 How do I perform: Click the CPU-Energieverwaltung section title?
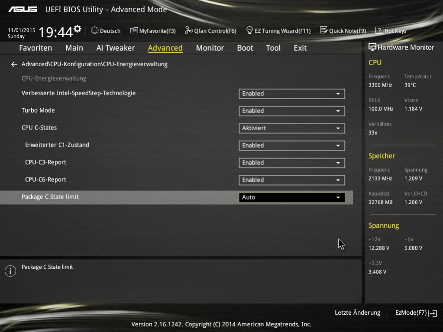54,78
